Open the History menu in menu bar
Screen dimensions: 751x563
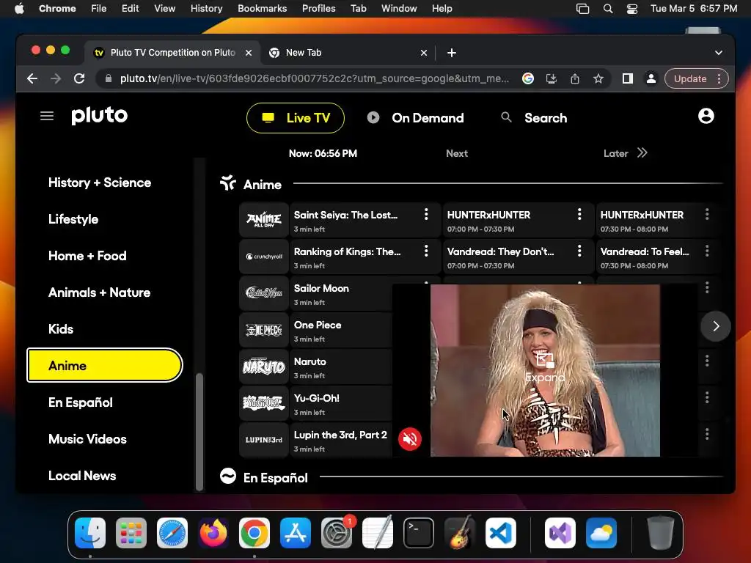206,8
